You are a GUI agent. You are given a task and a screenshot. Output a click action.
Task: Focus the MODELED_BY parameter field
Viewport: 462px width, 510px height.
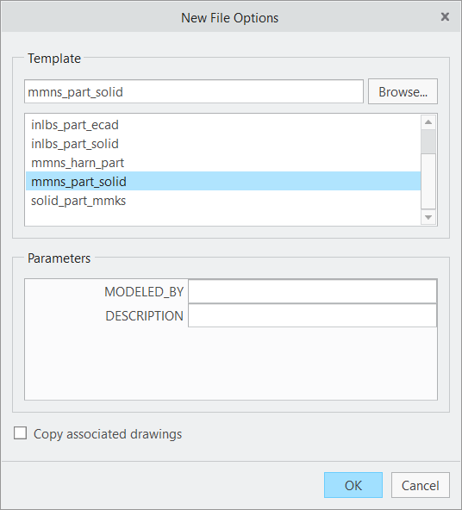pyautogui.click(x=312, y=291)
